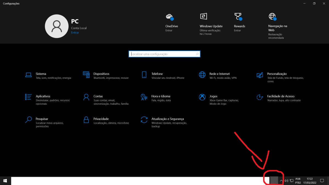Screen dimensions: 329x185
Task: Open the volume control in tray
Action: pyautogui.click(x=286, y=181)
